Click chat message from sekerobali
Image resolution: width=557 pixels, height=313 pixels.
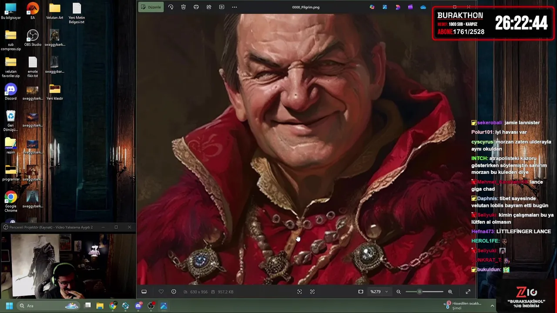point(506,123)
